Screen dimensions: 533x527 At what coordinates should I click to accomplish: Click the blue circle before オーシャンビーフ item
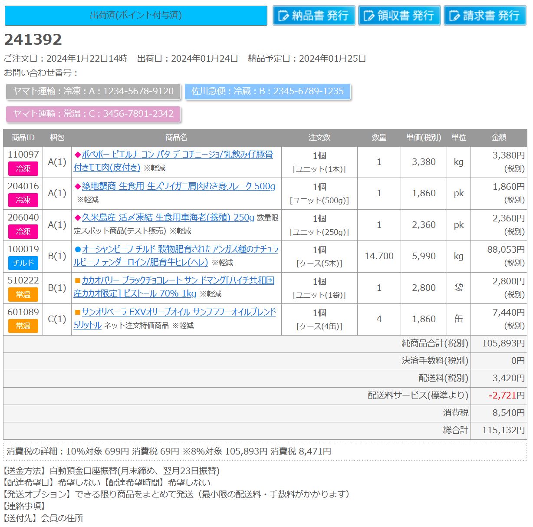78,249
